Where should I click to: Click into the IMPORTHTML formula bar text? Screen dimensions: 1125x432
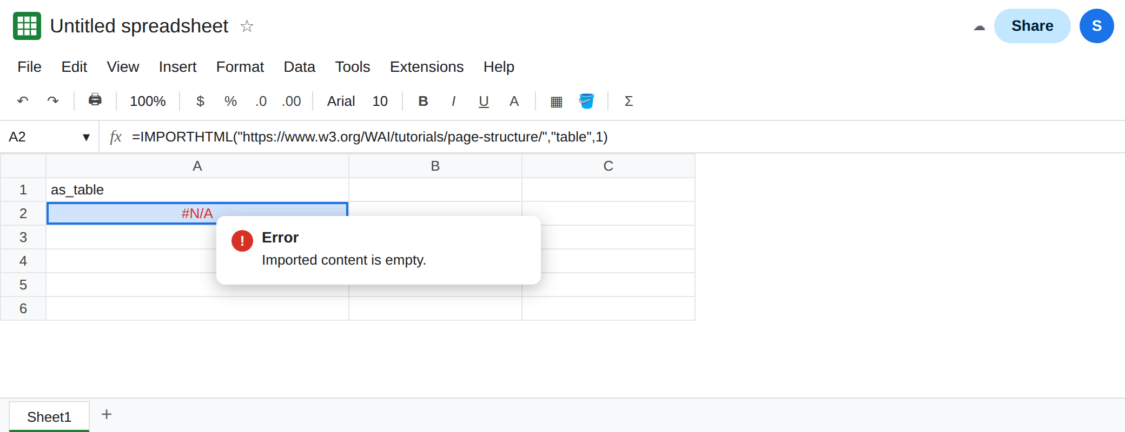click(370, 137)
